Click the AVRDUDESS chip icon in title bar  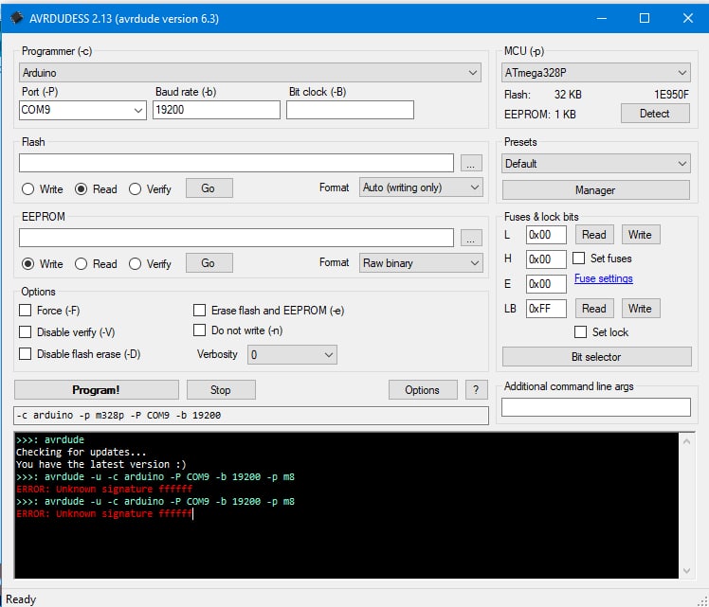tap(17, 18)
